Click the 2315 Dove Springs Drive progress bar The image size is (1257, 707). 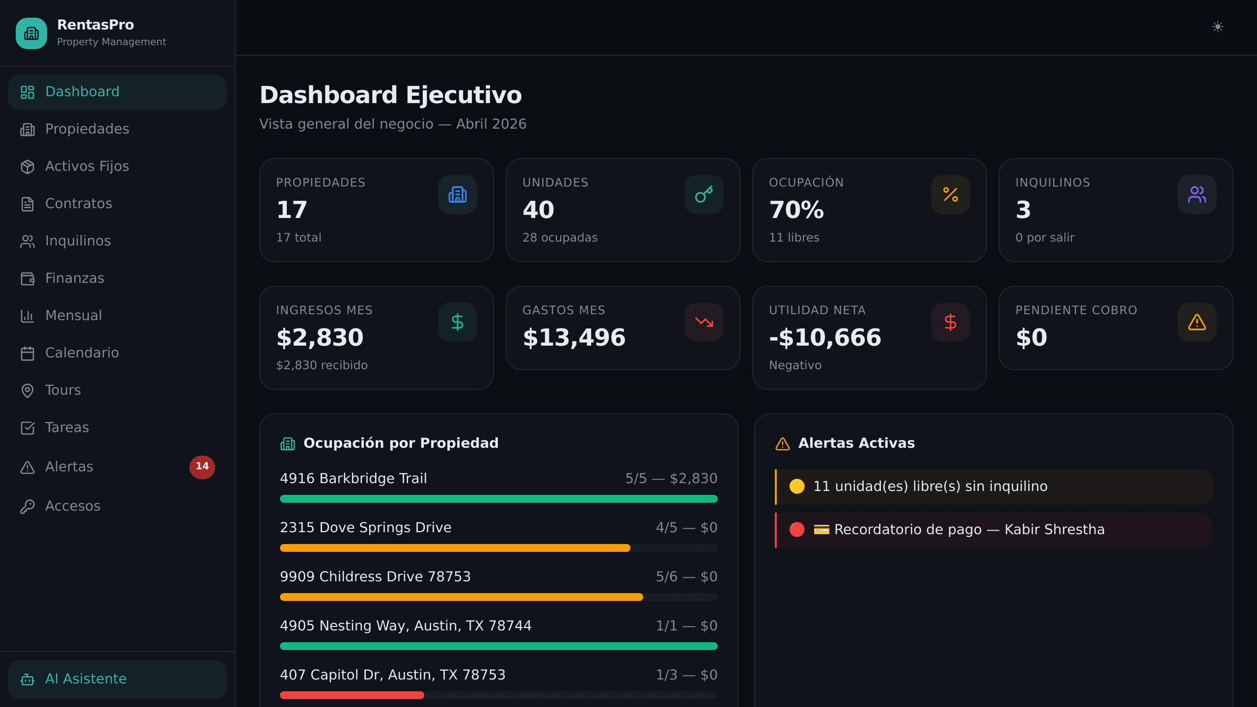tap(499, 548)
